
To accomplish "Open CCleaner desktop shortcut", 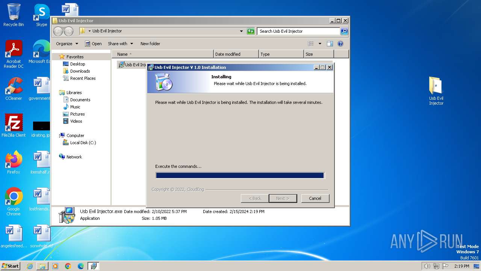I will point(14,89).
